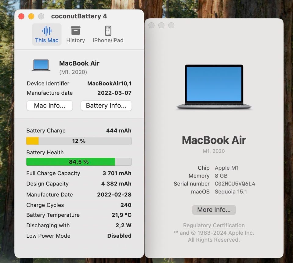The width and height of the screenshot is (293, 263).
Task: Click the first gray window button in About window
Action: 151,25
